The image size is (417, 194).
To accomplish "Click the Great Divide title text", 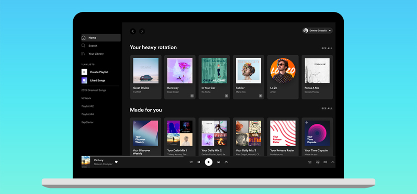I will [141, 88].
